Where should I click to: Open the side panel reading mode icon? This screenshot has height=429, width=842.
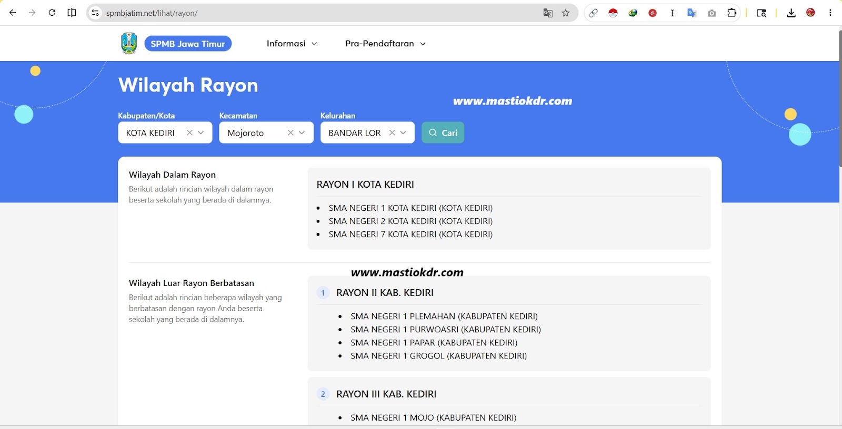pyautogui.click(x=72, y=13)
